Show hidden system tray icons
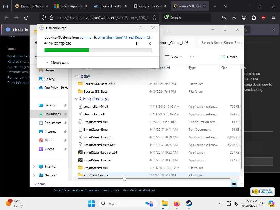Viewport: 280px width, 210px height. click(x=220, y=203)
